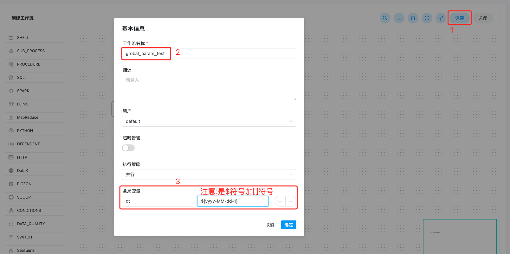This screenshot has width=510, height=254.
Task: Click the SWITCH task icon
Action: click(11, 237)
